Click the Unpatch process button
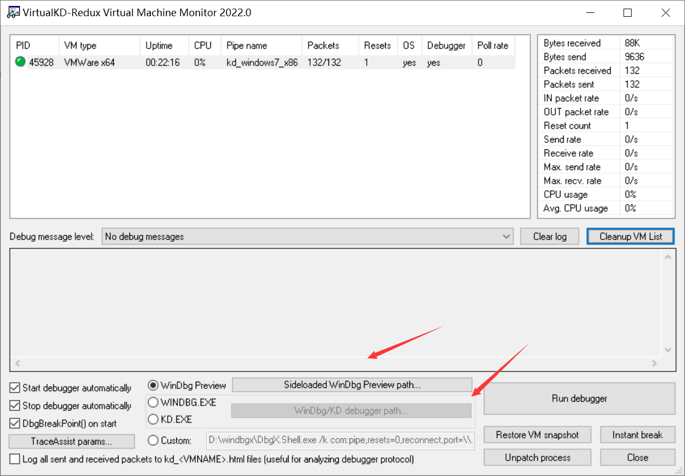 click(537, 457)
